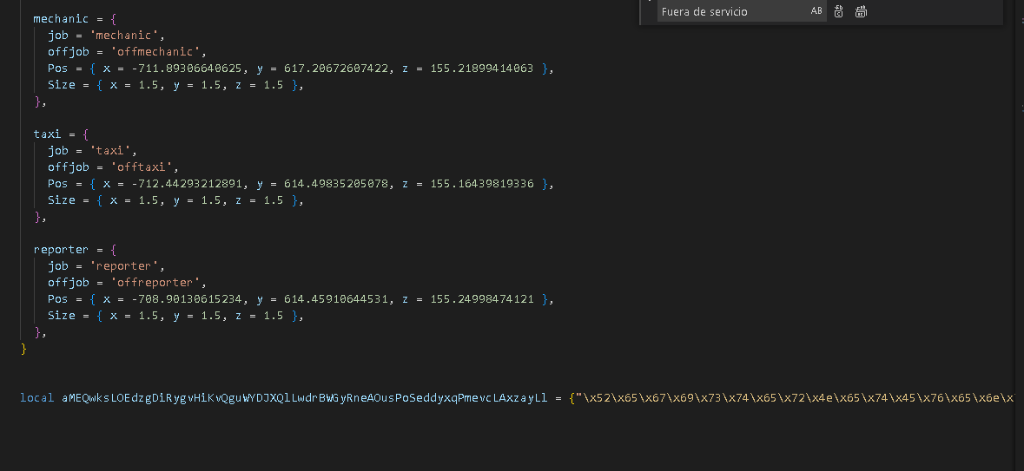Click the Replace All icon
The image size is (1024, 471).
click(861, 11)
